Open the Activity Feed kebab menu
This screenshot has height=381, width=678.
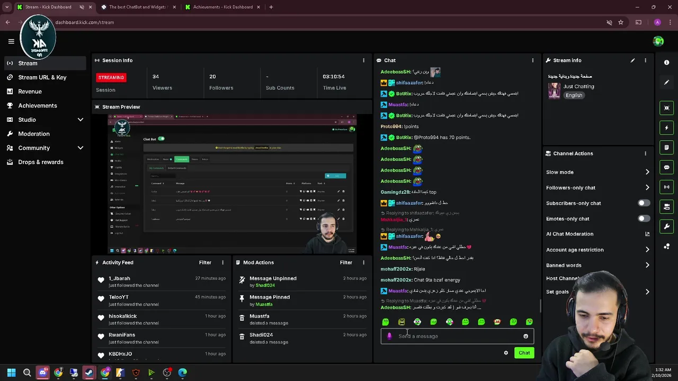pyautogui.click(x=222, y=262)
